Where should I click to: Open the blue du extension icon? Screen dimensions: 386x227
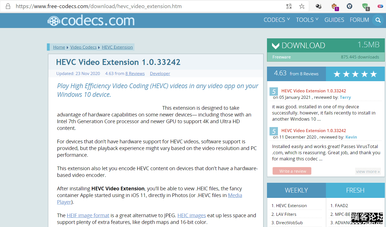click(380, 6)
